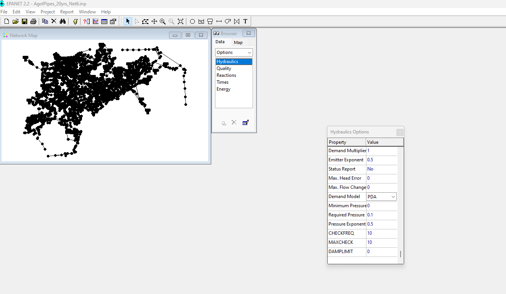Viewport: 506px width, 294px height.
Task: Open the Edit menu
Action: 16,12
